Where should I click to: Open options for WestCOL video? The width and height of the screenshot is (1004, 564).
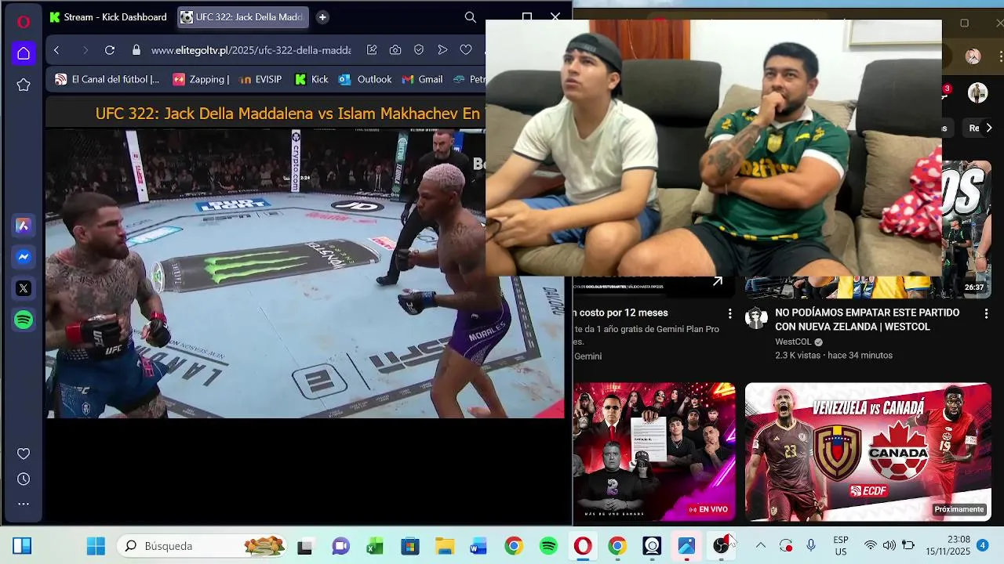coord(986,313)
